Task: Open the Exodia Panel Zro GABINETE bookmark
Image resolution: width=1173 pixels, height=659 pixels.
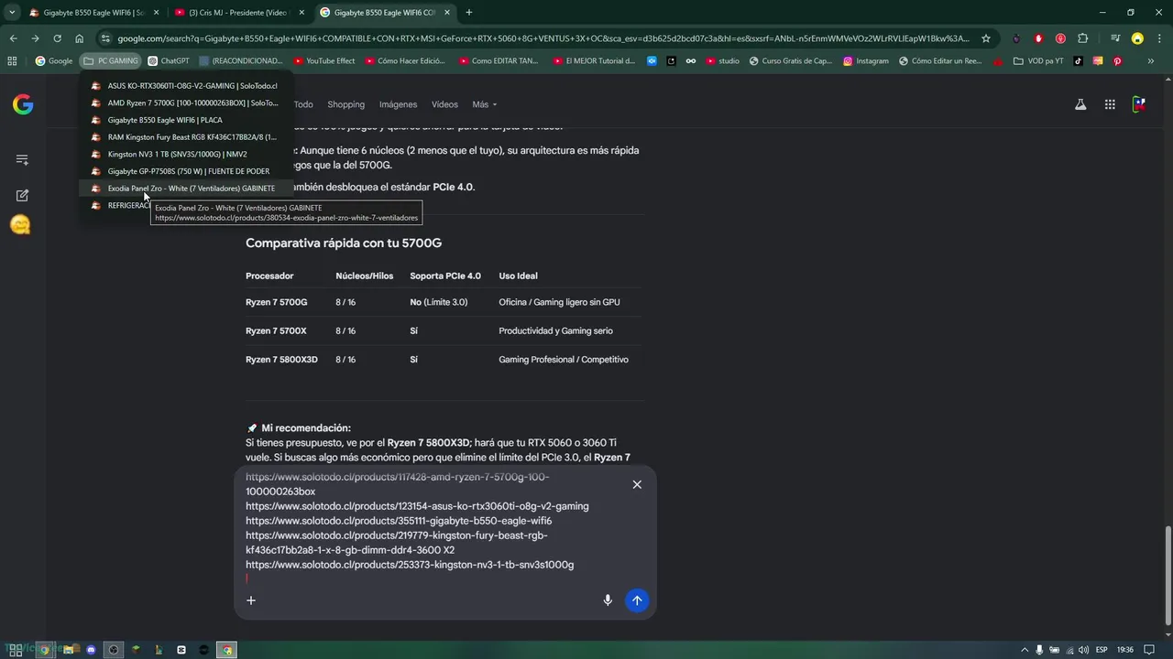Action: coord(186,189)
